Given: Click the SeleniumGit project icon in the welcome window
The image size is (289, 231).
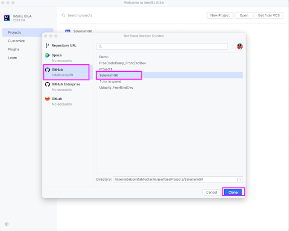Looking at the screenshot, I should pyautogui.click(x=68, y=31).
